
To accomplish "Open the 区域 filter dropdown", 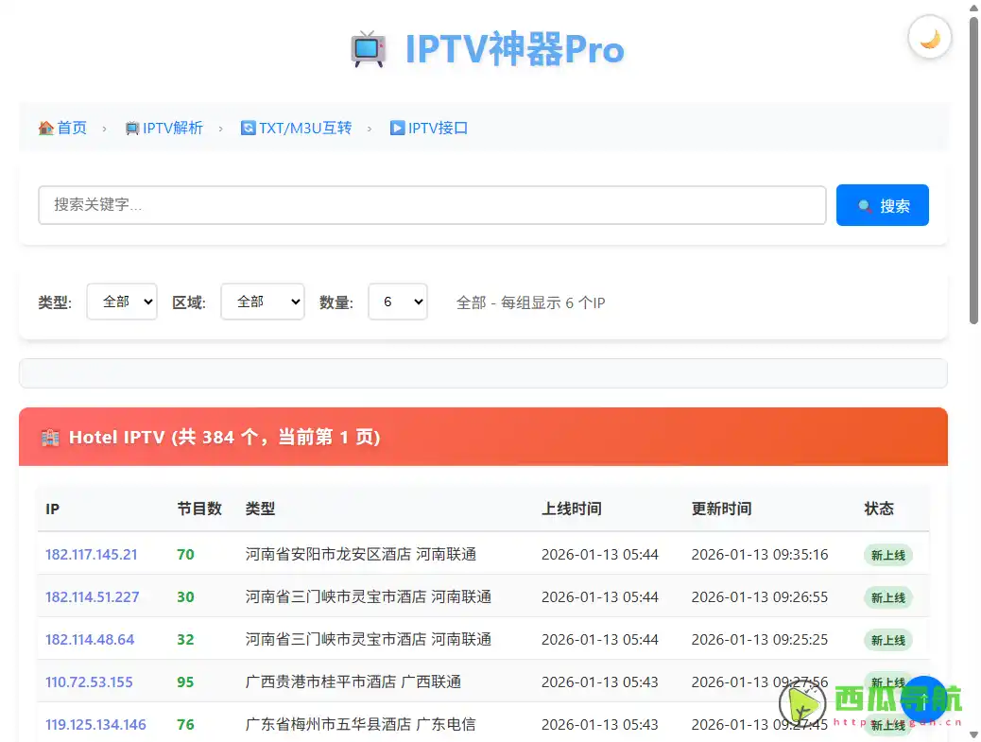I will (262, 302).
